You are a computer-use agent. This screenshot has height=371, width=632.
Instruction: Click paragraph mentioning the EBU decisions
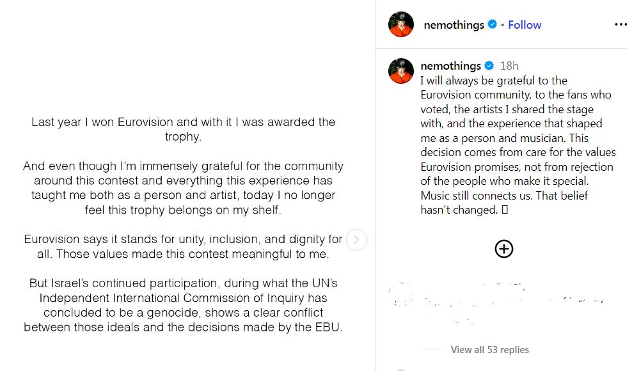[183, 305]
